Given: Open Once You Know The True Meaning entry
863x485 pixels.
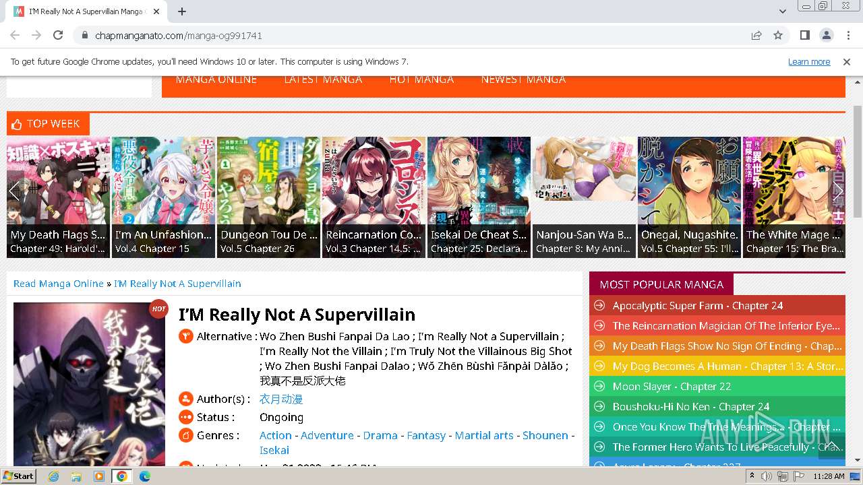Looking at the screenshot, I should coord(727,426).
